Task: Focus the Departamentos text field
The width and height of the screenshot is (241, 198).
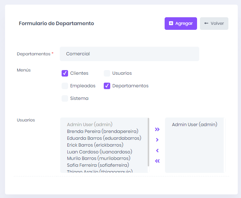Action: click(129, 54)
